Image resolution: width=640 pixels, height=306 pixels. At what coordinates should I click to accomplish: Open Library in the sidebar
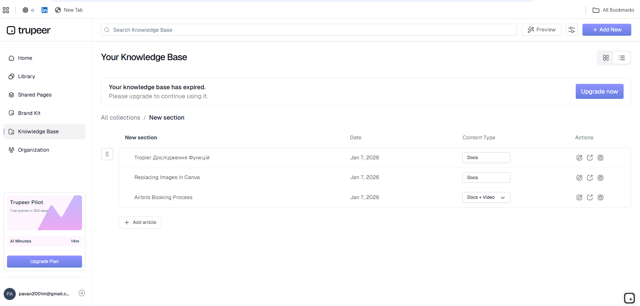(x=45, y=76)
